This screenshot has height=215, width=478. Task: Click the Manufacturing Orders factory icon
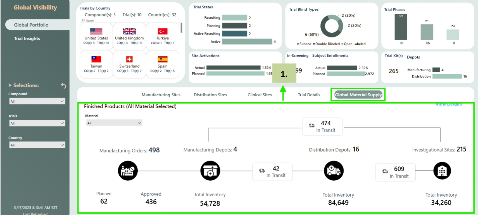[x=128, y=171]
